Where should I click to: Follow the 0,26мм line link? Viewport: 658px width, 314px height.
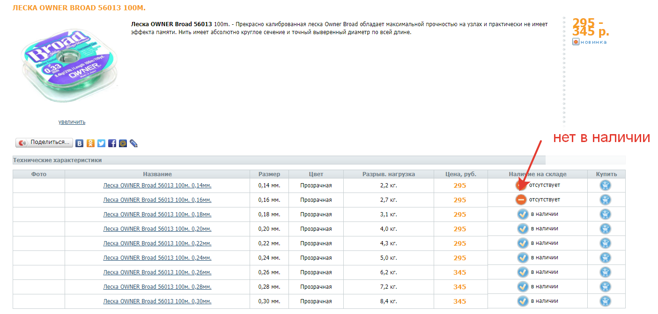tap(157, 272)
